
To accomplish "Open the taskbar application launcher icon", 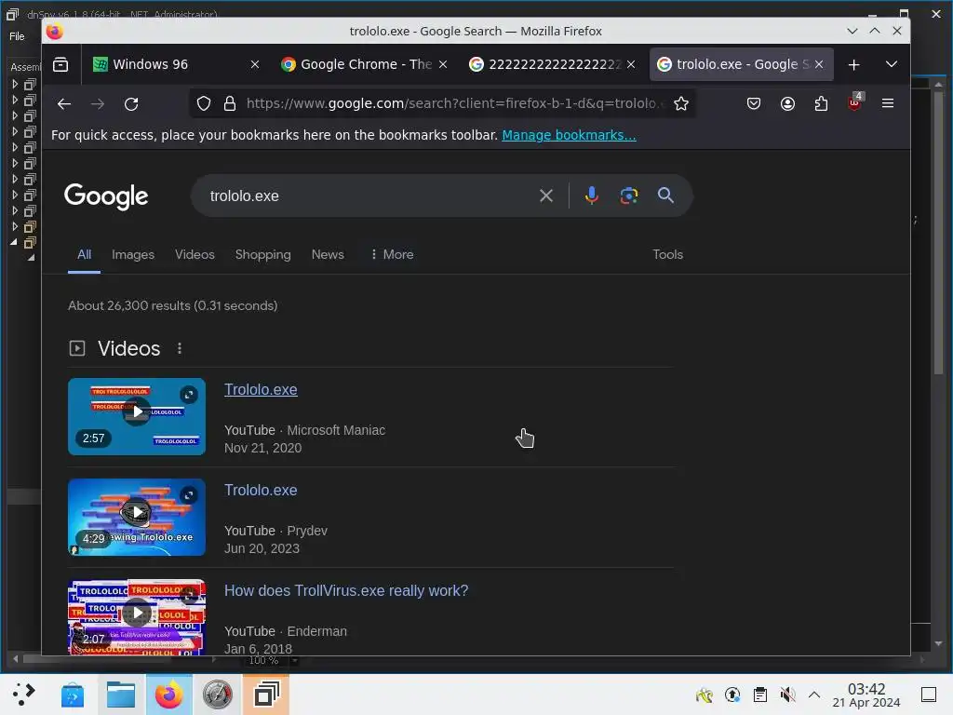I will 24,695.
